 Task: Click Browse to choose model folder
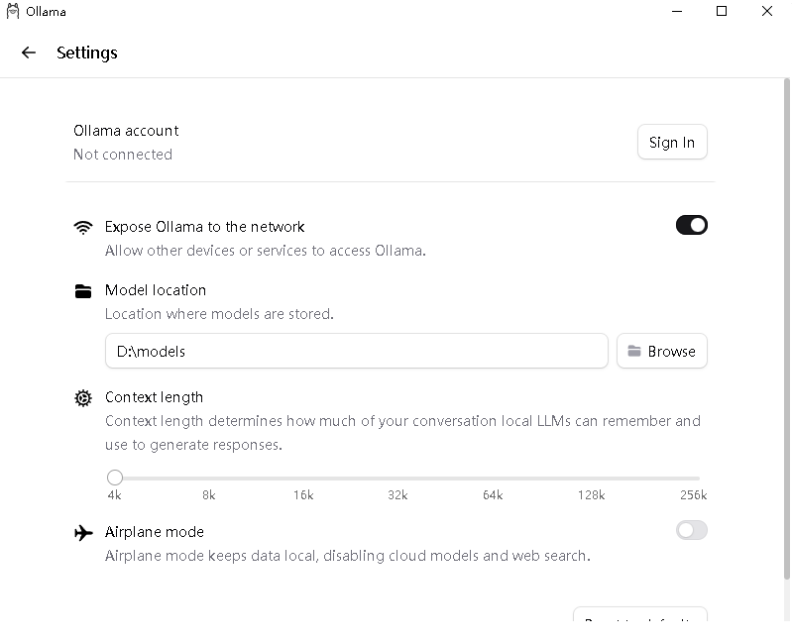click(662, 352)
